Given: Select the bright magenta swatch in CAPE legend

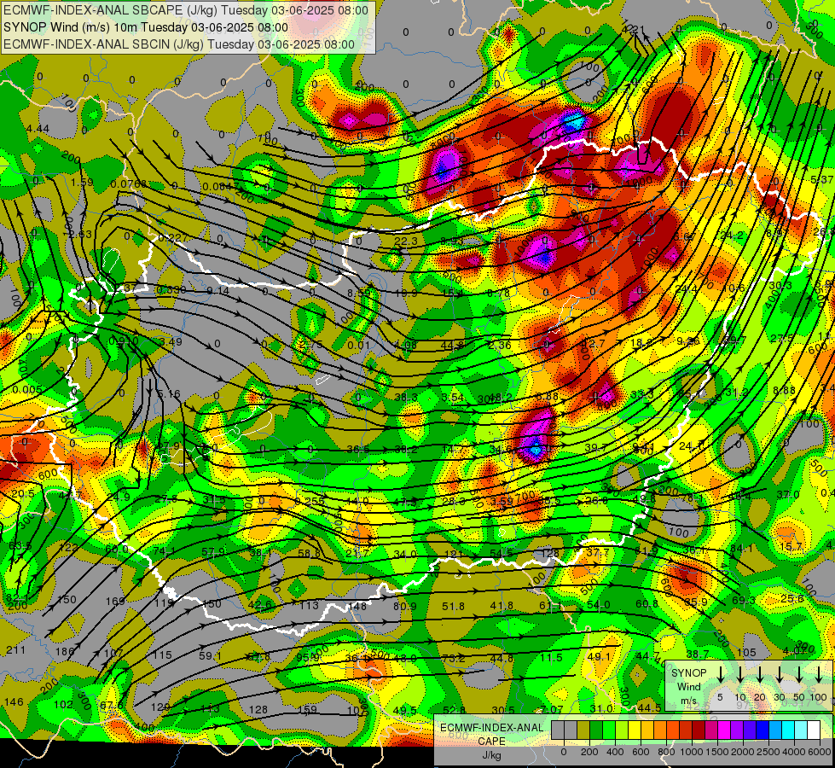Looking at the screenshot, I should 724,730.
